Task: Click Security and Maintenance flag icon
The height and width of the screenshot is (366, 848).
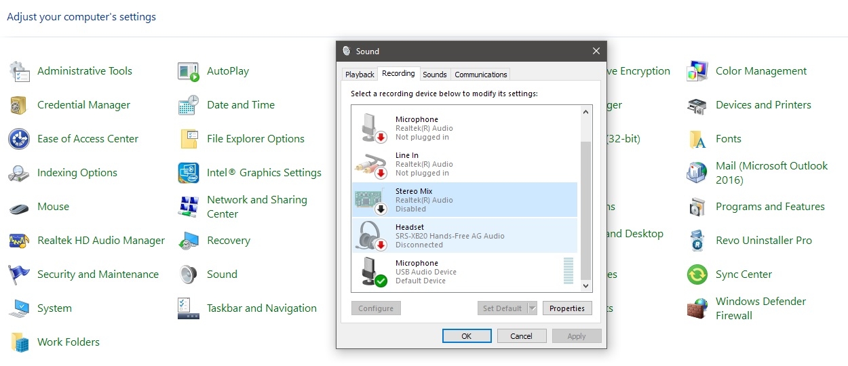Action: click(x=19, y=274)
